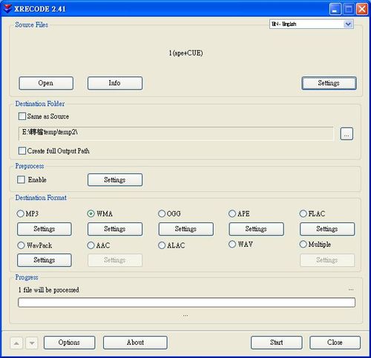371x358 pixels.
Task: Select ALAC format
Action: (162, 245)
